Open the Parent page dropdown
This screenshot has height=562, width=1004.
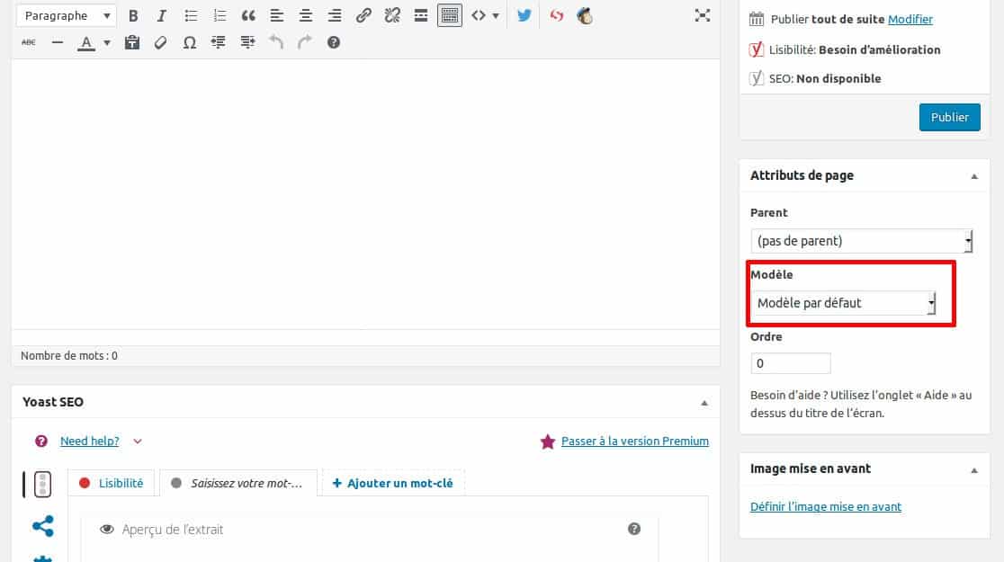pos(861,240)
